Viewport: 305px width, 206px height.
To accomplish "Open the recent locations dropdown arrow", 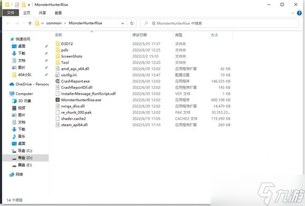I will [x=24, y=23].
